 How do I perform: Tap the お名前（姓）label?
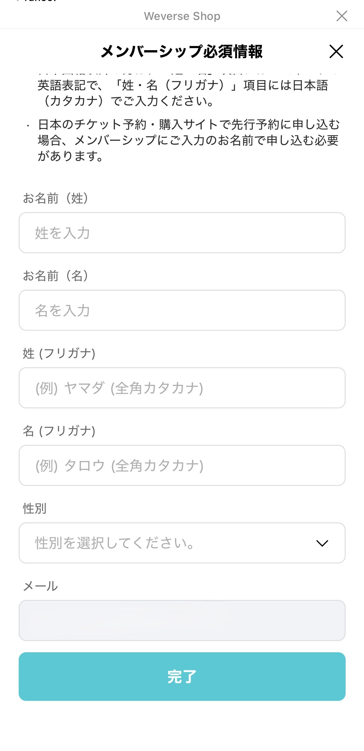click(x=56, y=198)
